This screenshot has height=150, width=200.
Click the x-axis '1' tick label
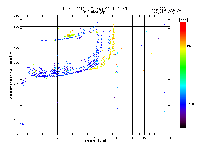click(20, 138)
